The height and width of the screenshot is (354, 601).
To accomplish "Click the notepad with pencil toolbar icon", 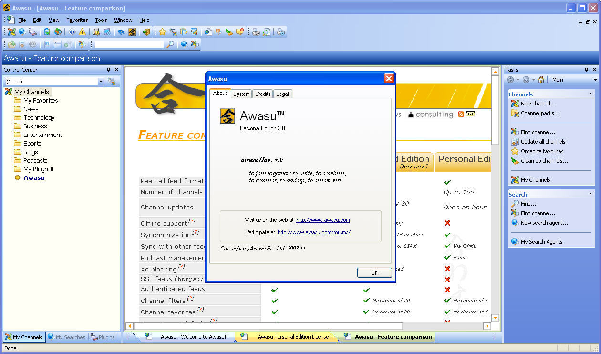I will tap(194, 32).
